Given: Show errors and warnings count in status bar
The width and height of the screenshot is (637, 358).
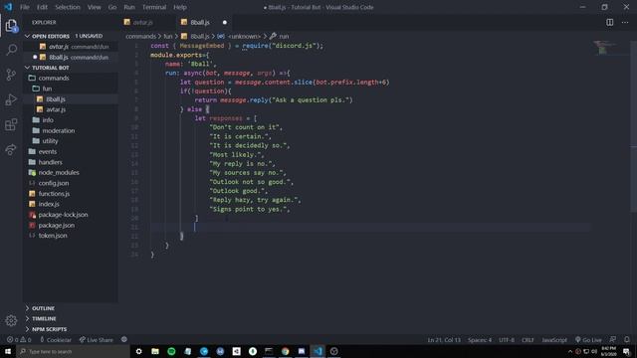Looking at the screenshot, I should click(19, 340).
